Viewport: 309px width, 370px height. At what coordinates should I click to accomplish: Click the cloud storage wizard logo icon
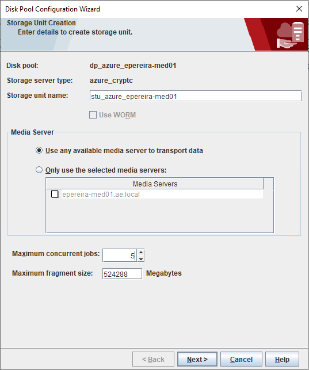(290, 35)
